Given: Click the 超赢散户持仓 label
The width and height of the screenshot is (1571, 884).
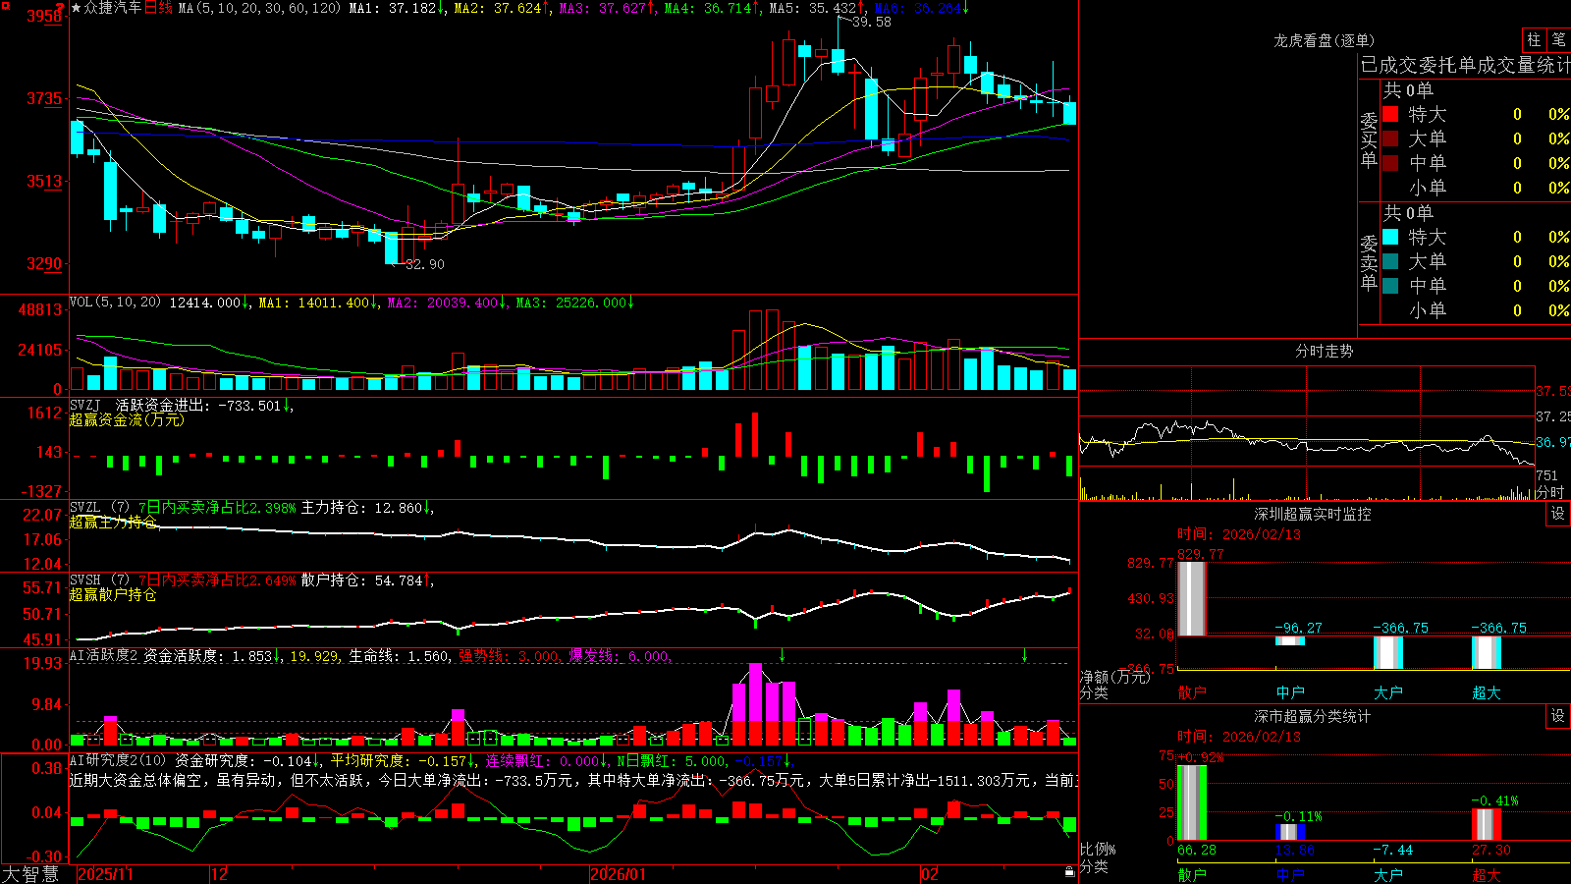Looking at the screenshot, I should pos(113,594).
